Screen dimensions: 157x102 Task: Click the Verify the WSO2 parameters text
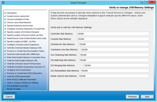[x=18, y=76]
